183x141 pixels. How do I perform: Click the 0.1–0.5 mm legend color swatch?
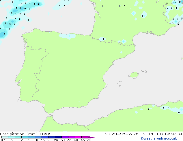pos(5,137)
